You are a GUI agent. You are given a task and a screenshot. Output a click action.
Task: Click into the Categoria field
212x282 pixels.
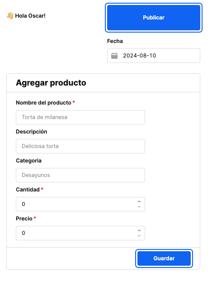(x=80, y=175)
